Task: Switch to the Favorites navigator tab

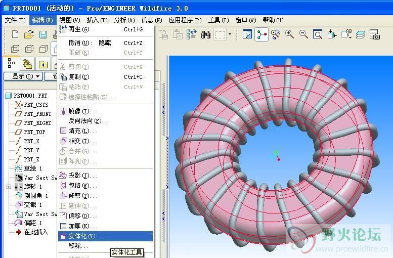Action: (43, 64)
